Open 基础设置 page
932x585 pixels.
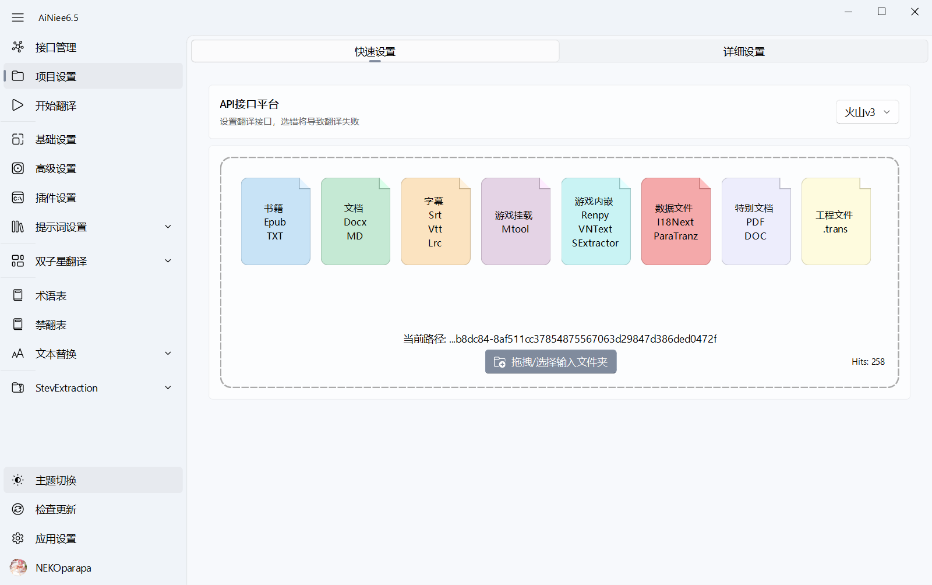[x=93, y=139]
